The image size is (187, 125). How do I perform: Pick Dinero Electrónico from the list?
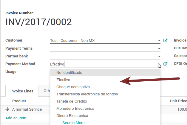point(72,116)
